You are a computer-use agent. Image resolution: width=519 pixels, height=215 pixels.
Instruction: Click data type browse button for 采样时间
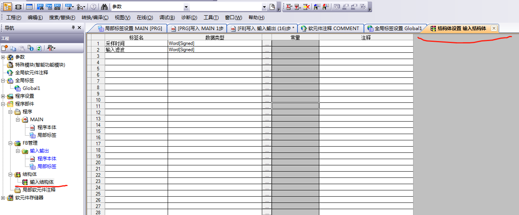(x=267, y=44)
